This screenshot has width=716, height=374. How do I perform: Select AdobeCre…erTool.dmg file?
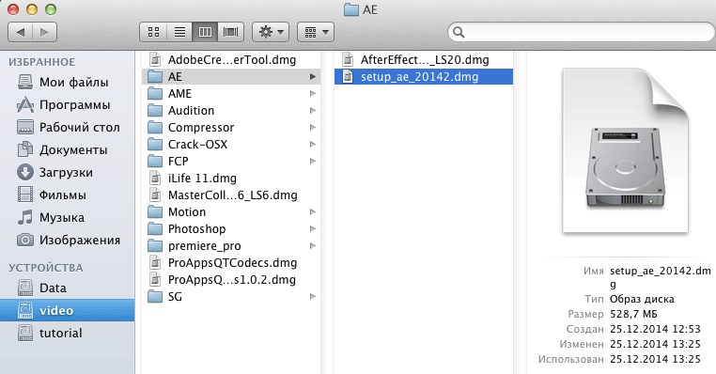pos(231,60)
